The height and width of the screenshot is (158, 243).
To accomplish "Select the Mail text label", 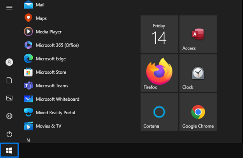I will [x=40, y=5].
